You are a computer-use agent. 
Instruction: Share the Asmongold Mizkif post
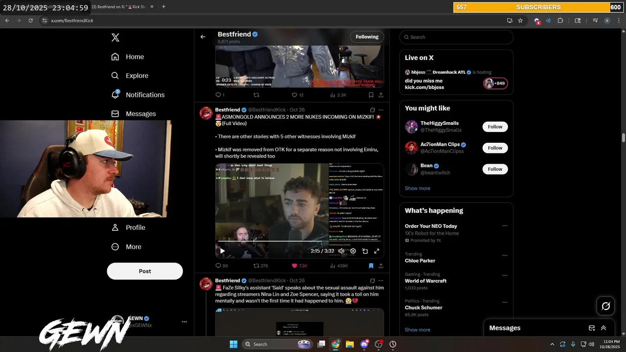381,266
